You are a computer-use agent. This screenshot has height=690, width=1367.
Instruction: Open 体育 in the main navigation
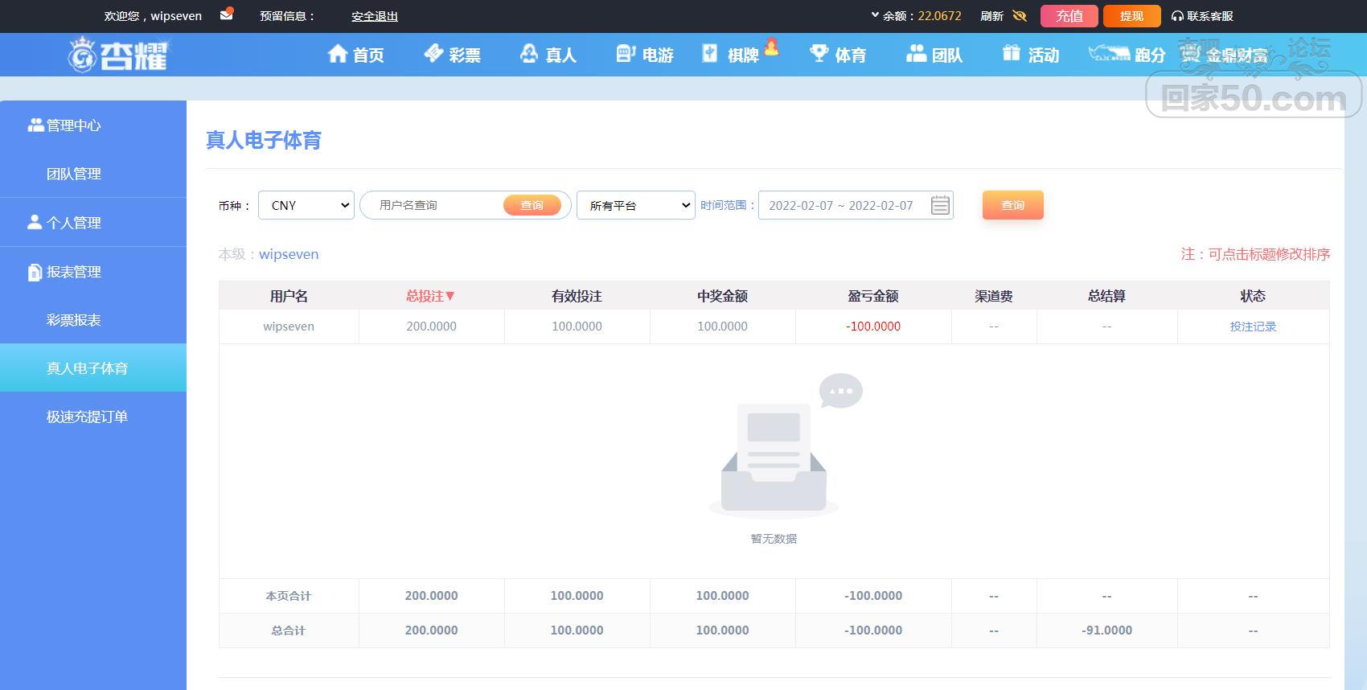tap(851, 55)
